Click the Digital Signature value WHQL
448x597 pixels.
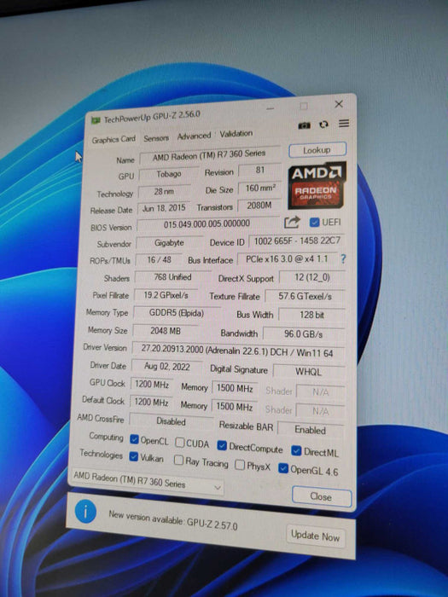(x=309, y=371)
